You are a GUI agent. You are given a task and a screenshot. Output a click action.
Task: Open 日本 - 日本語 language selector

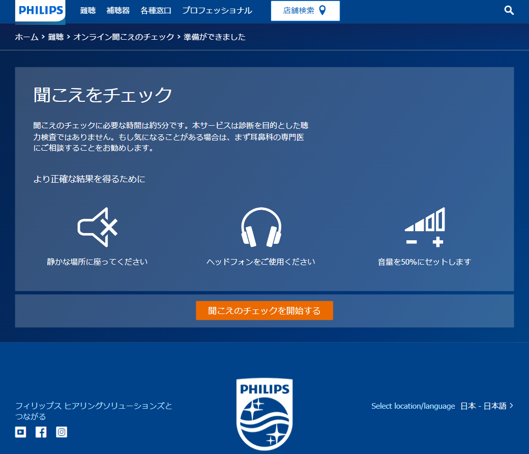[483, 406]
